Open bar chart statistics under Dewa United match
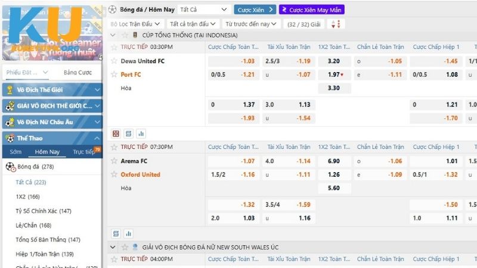 pyautogui.click(x=141, y=134)
